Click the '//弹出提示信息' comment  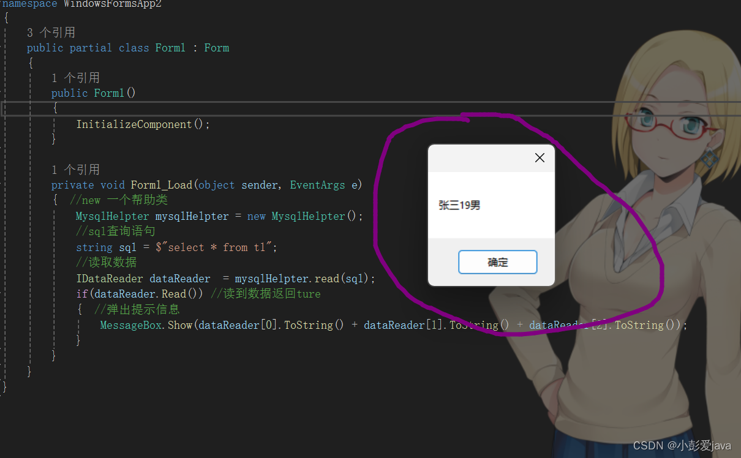[x=137, y=309]
